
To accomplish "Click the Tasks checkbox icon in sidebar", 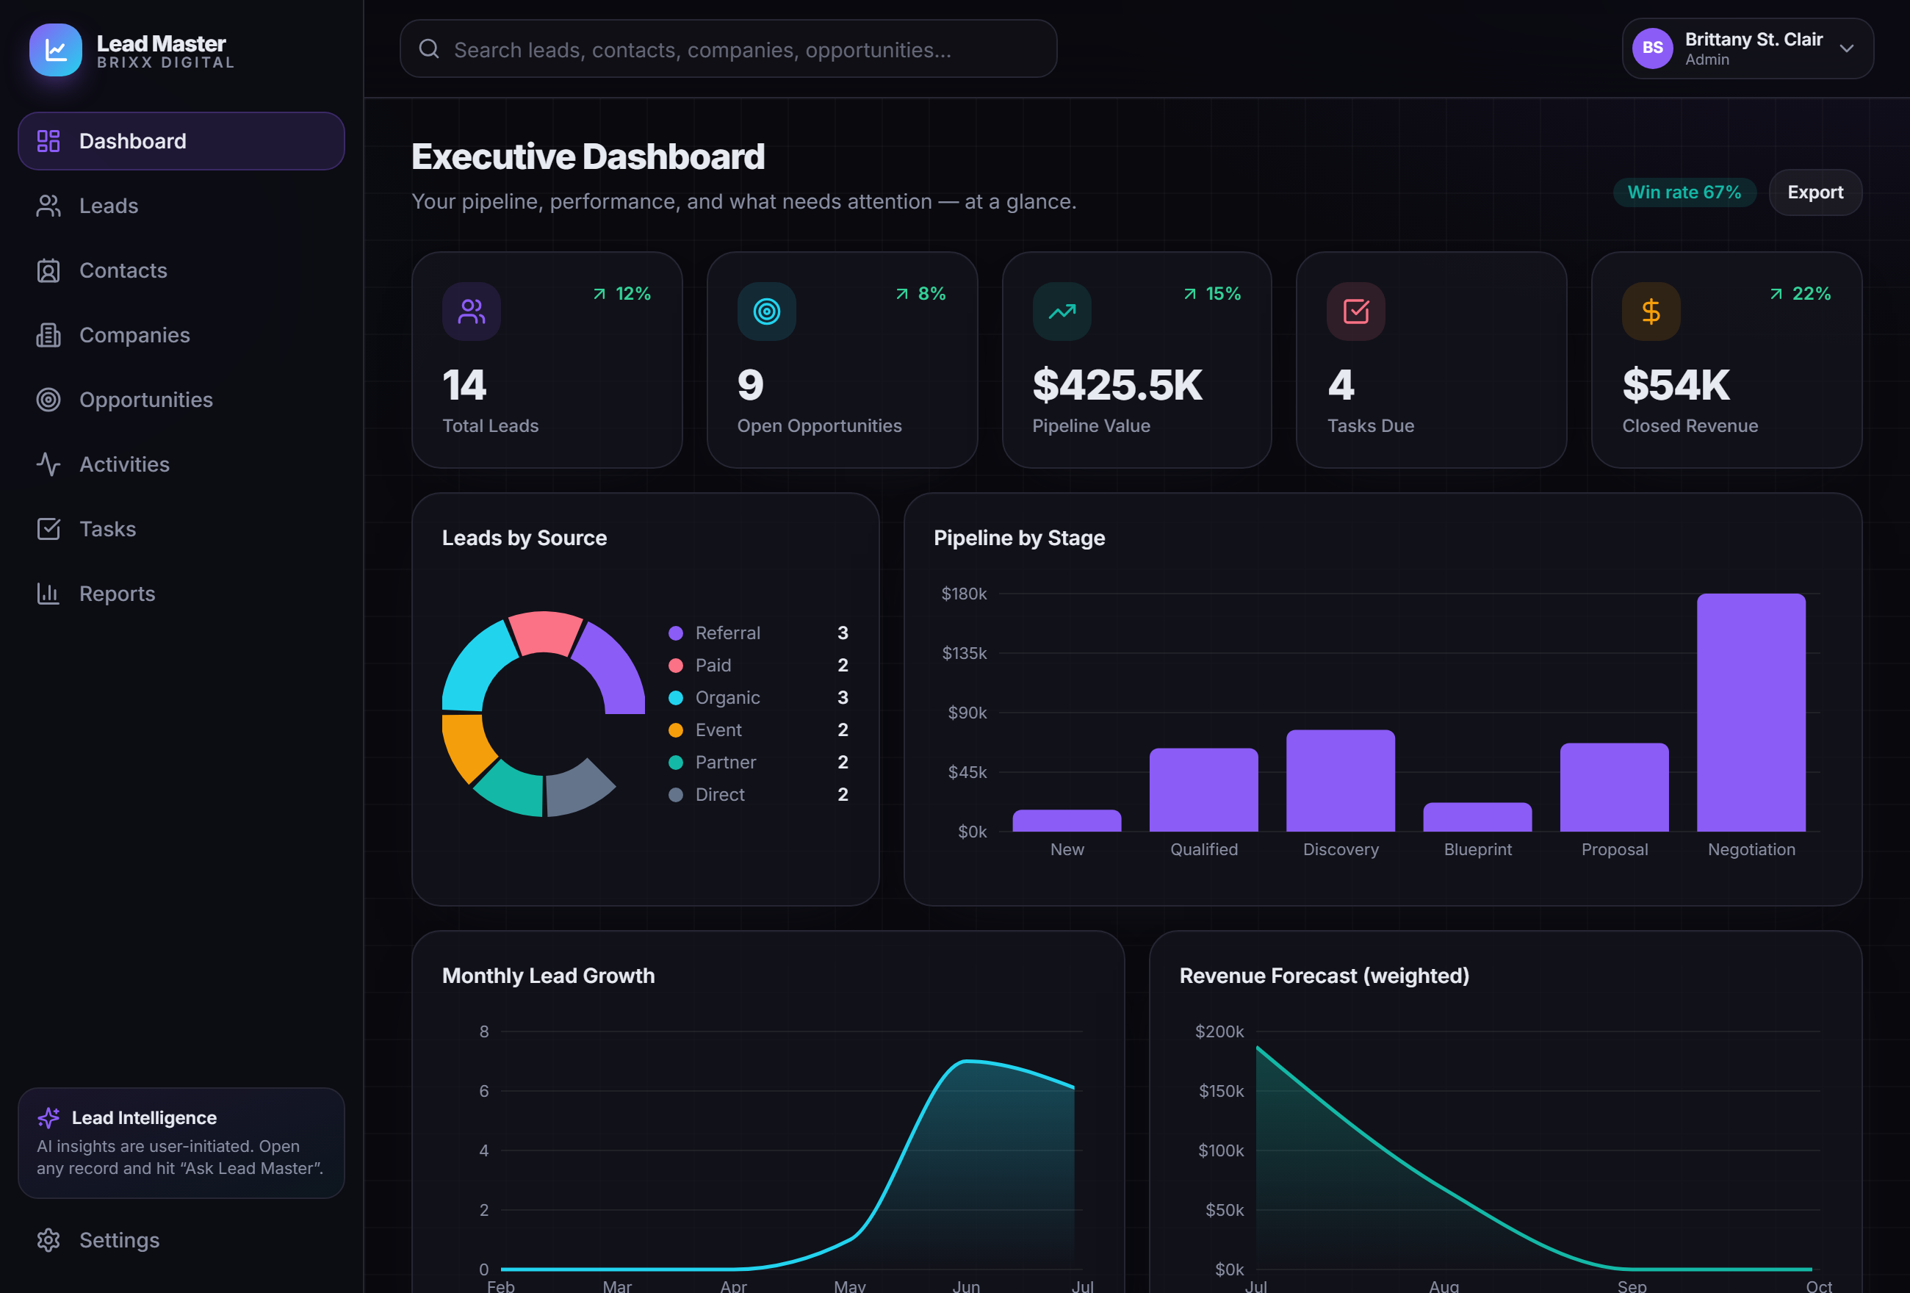I will [x=48, y=528].
